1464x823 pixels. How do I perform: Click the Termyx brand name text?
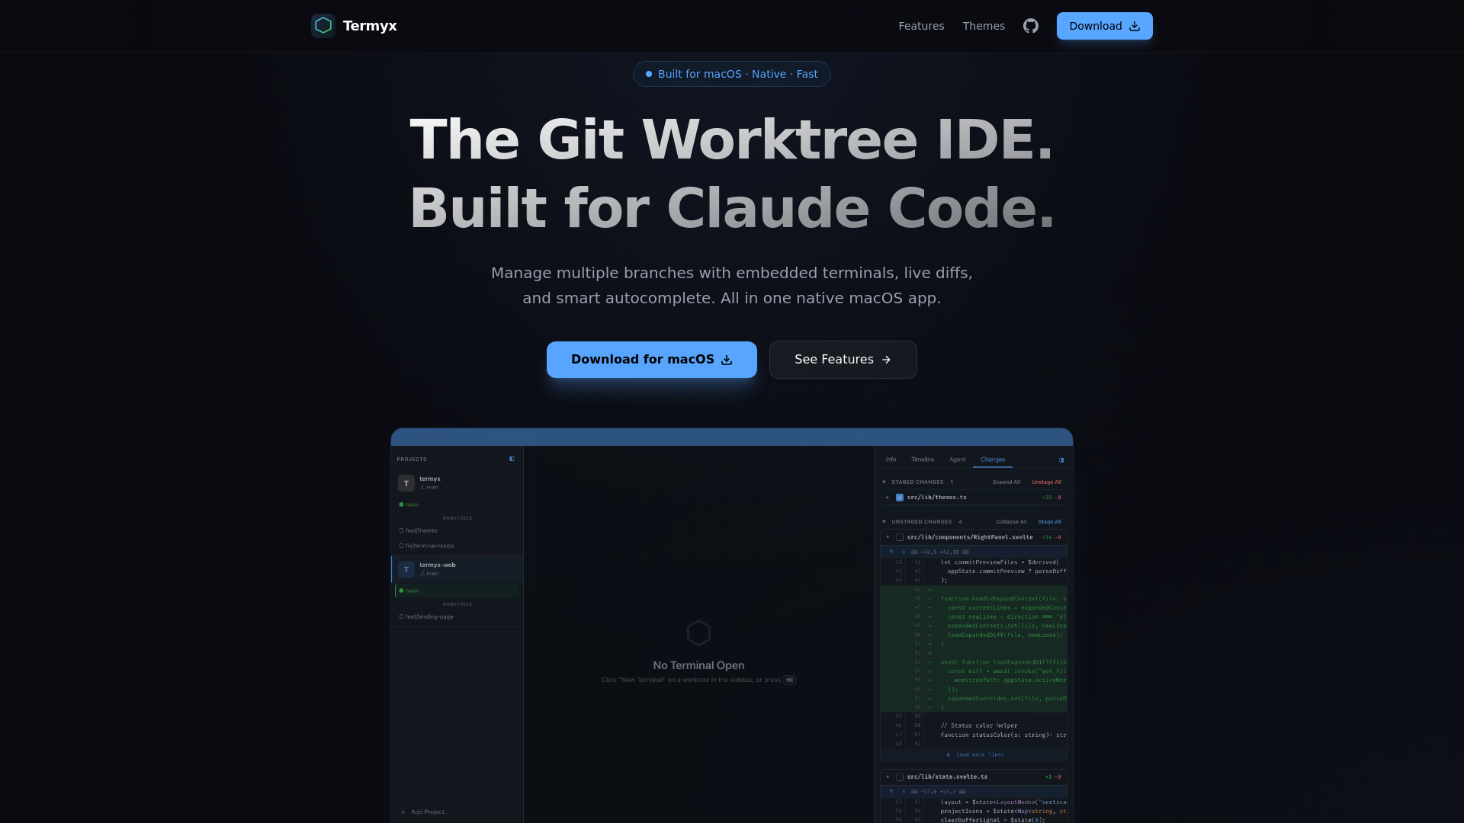(370, 26)
